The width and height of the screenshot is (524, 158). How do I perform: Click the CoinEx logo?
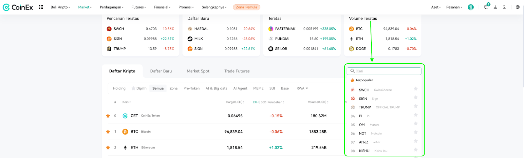18,7
